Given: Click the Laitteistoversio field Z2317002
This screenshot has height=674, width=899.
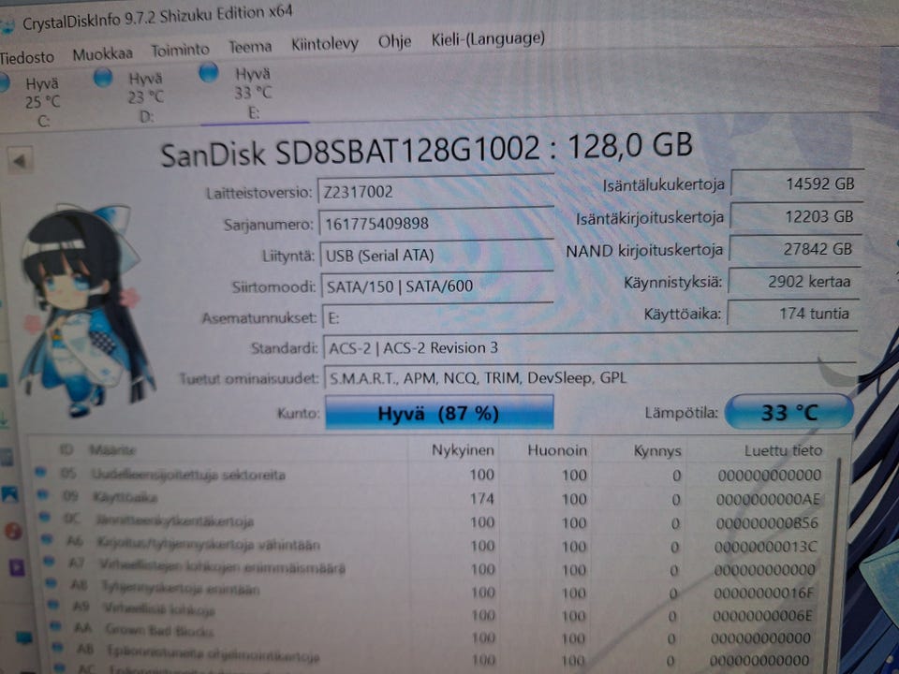Looking at the screenshot, I should tap(435, 191).
